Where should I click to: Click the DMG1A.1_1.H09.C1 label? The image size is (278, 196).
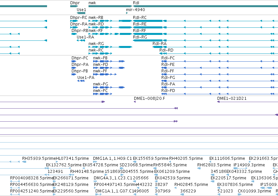point(112,158)
